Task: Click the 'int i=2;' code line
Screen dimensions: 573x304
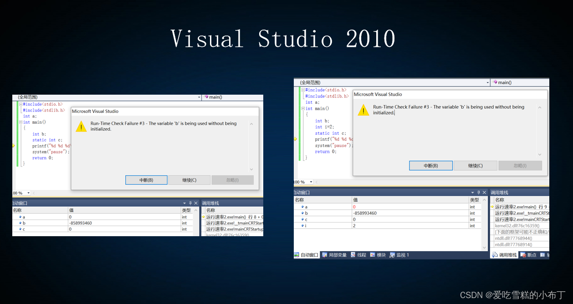Action: coord(325,127)
